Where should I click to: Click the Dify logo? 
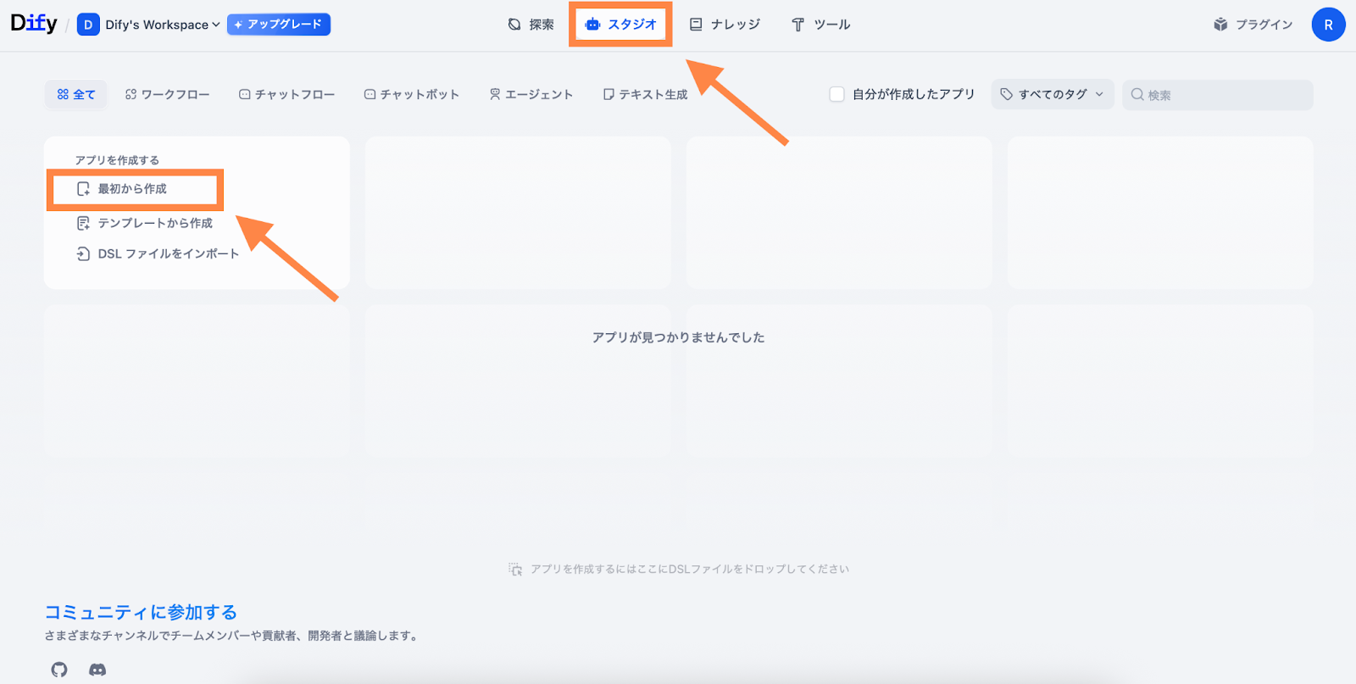(34, 24)
